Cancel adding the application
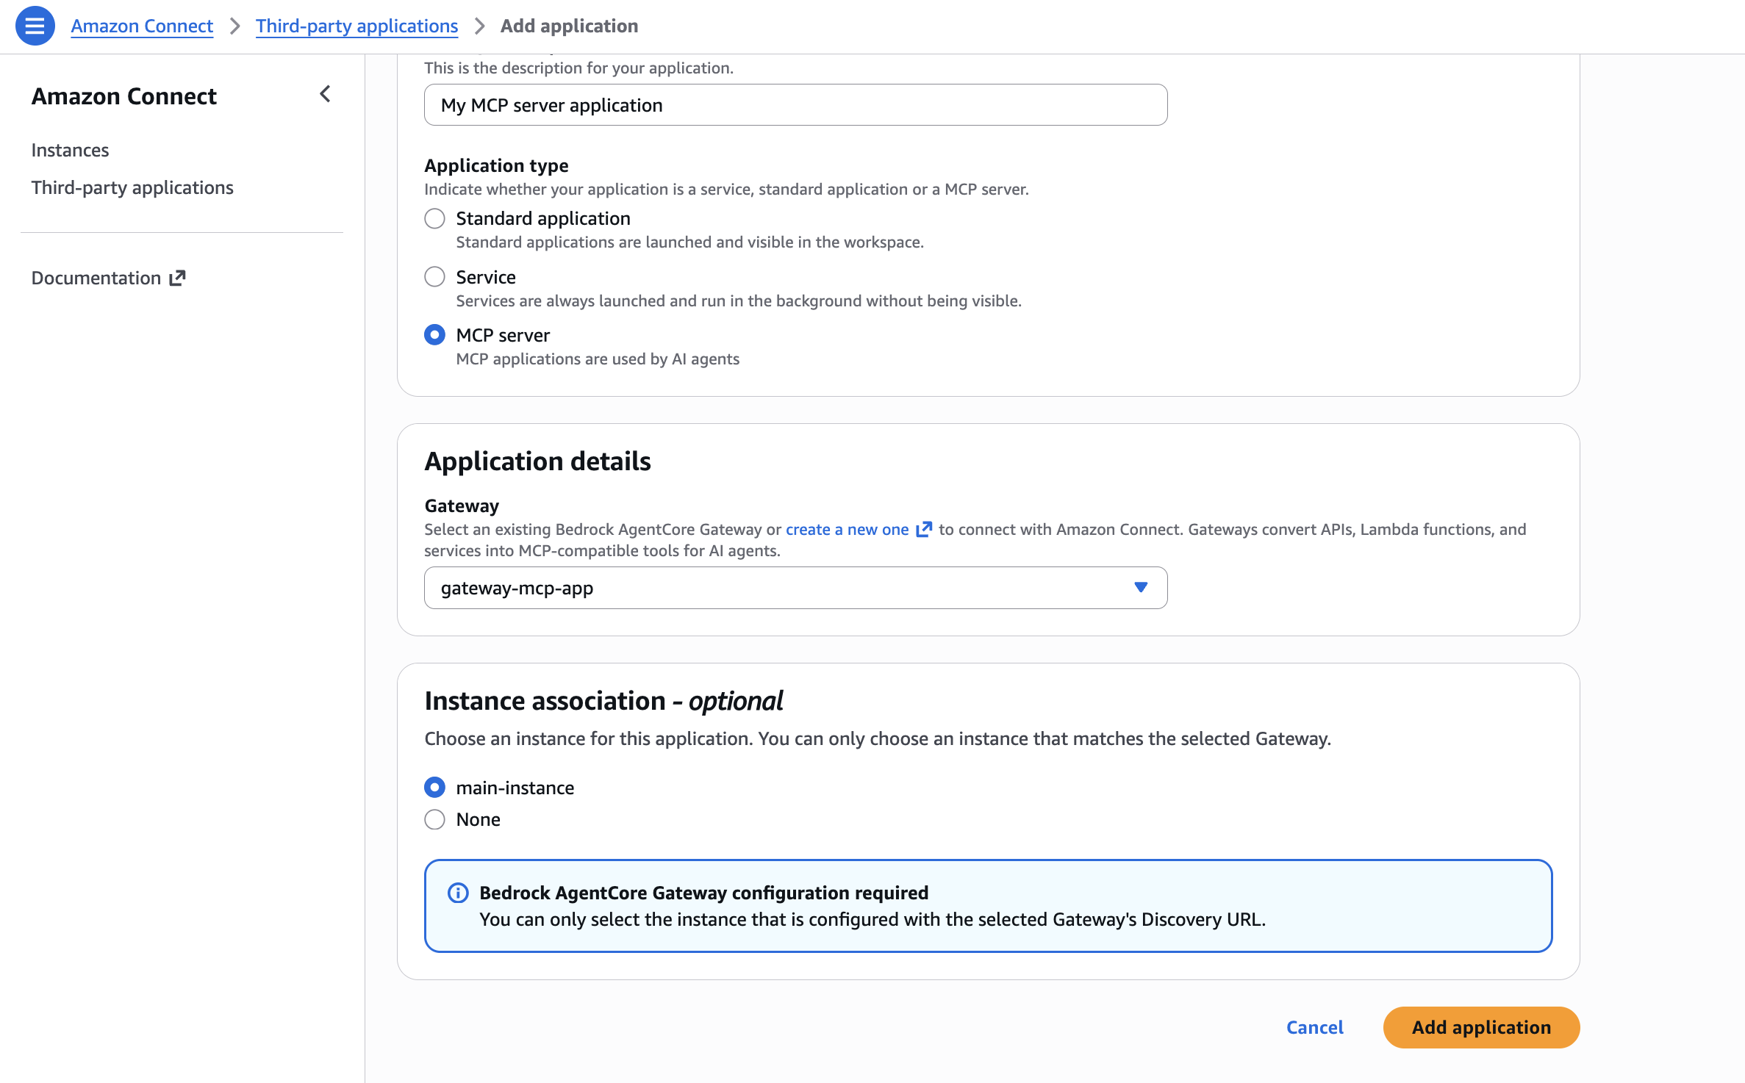 [1314, 1027]
